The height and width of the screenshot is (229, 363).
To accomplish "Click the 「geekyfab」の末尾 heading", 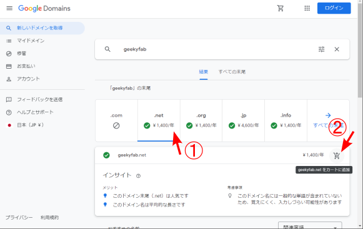I will 130,88.
